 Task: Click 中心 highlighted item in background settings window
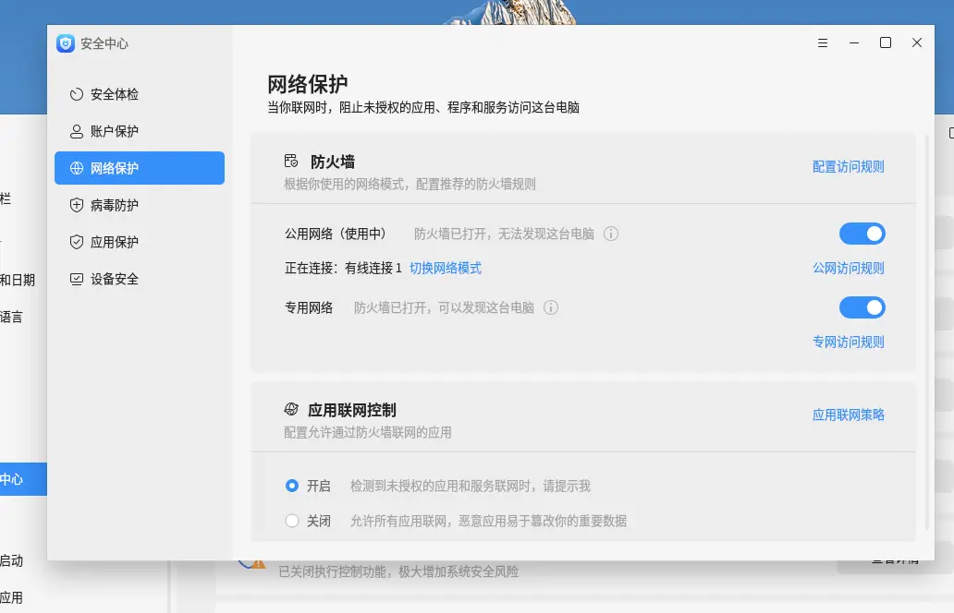tap(23, 479)
